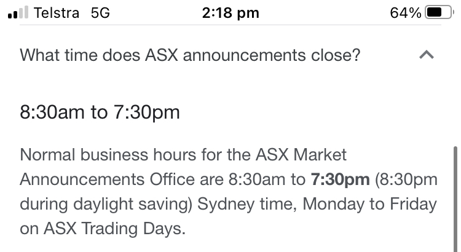Viewport: 461px width, 252px height.
Task: Tap the 5G network indicator
Action: click(x=100, y=13)
